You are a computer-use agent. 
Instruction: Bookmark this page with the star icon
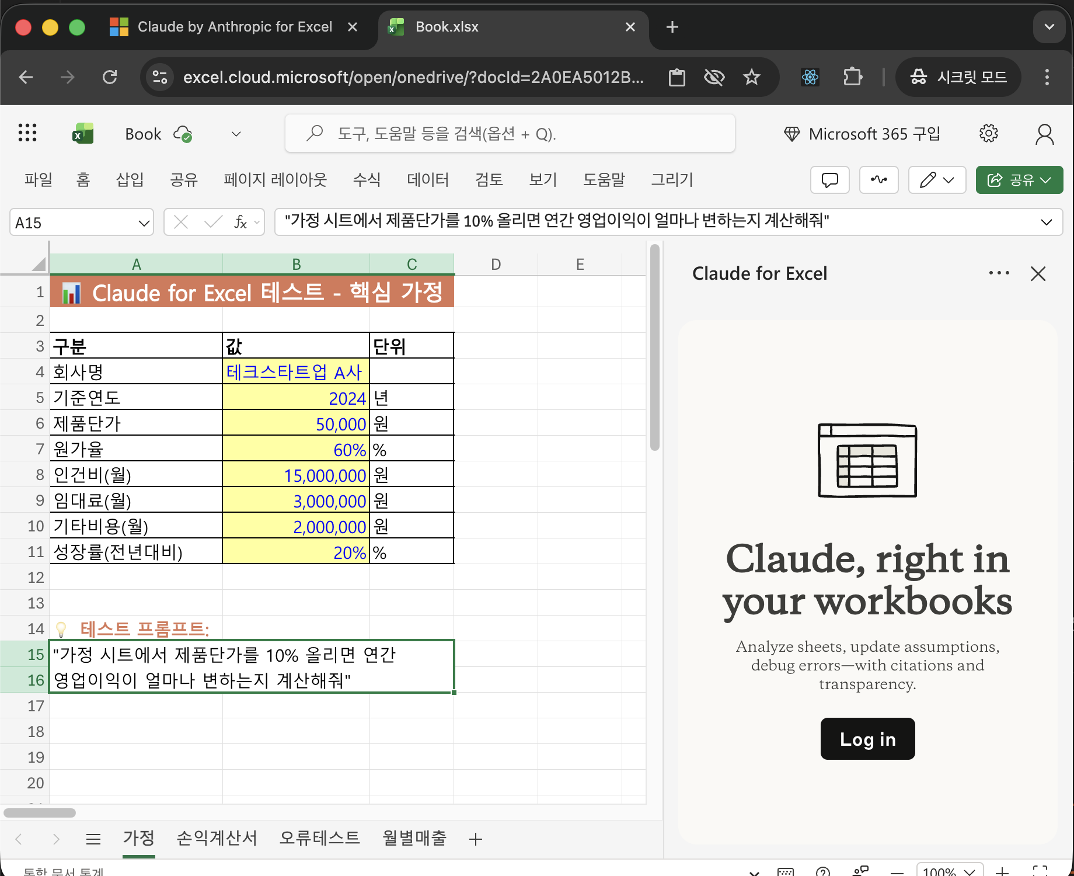[x=752, y=77]
